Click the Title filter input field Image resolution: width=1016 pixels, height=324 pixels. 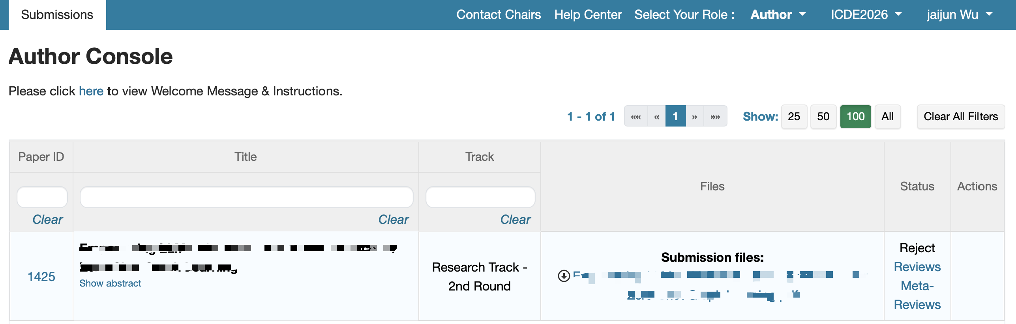click(x=246, y=197)
